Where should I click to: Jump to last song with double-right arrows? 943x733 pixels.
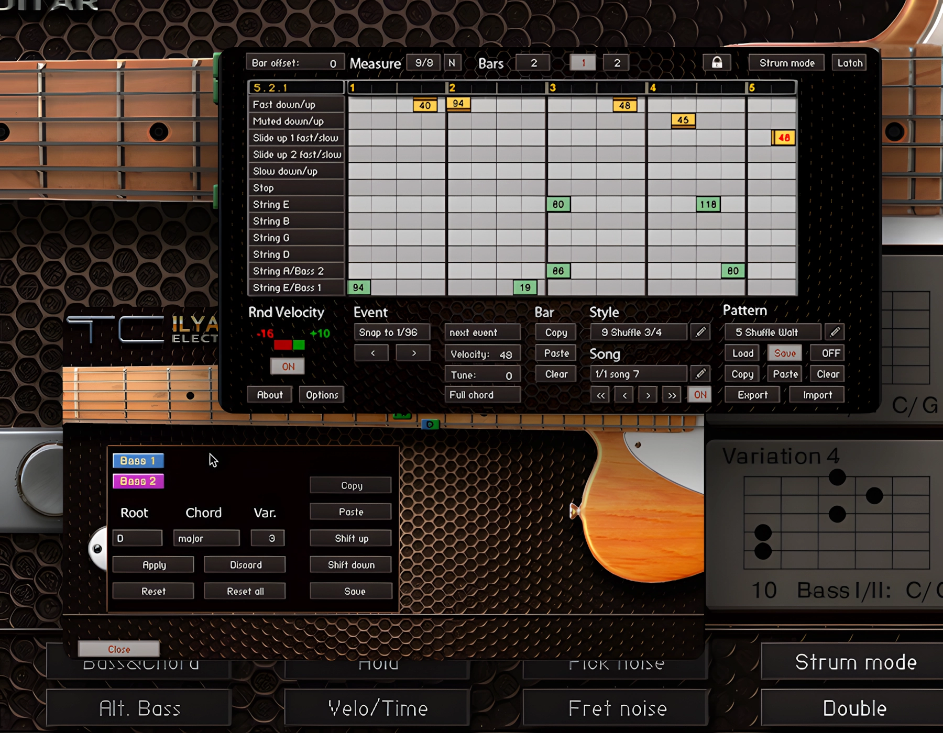[x=672, y=395]
